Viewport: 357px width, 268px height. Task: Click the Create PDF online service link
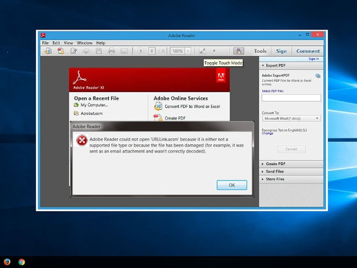click(175, 118)
